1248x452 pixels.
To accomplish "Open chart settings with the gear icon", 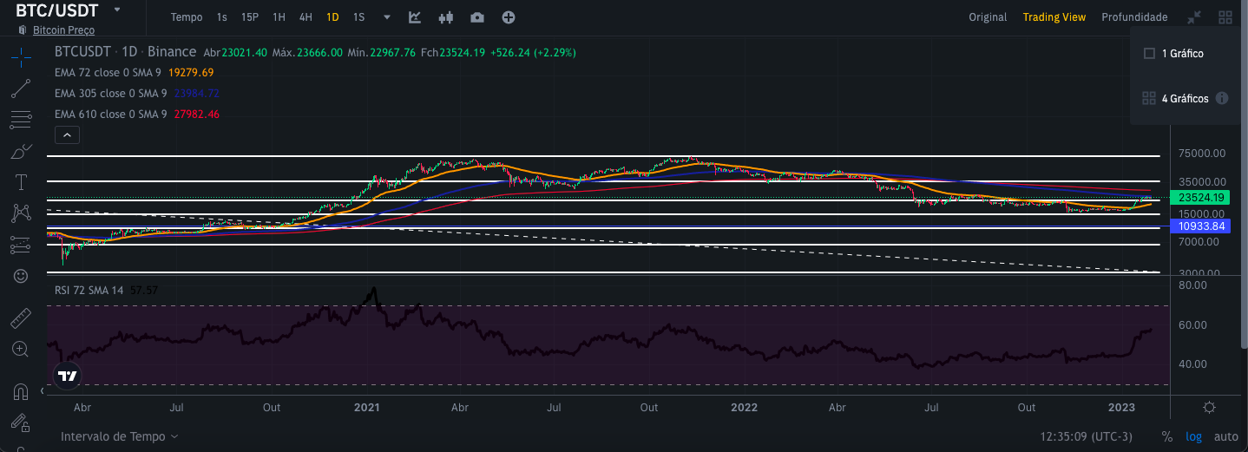I will tap(1210, 408).
